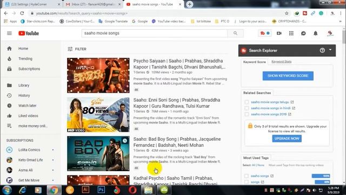Switch to the Keyword Score tab
Screen dimensions: 346x195
pyautogui.click(x=255, y=62)
